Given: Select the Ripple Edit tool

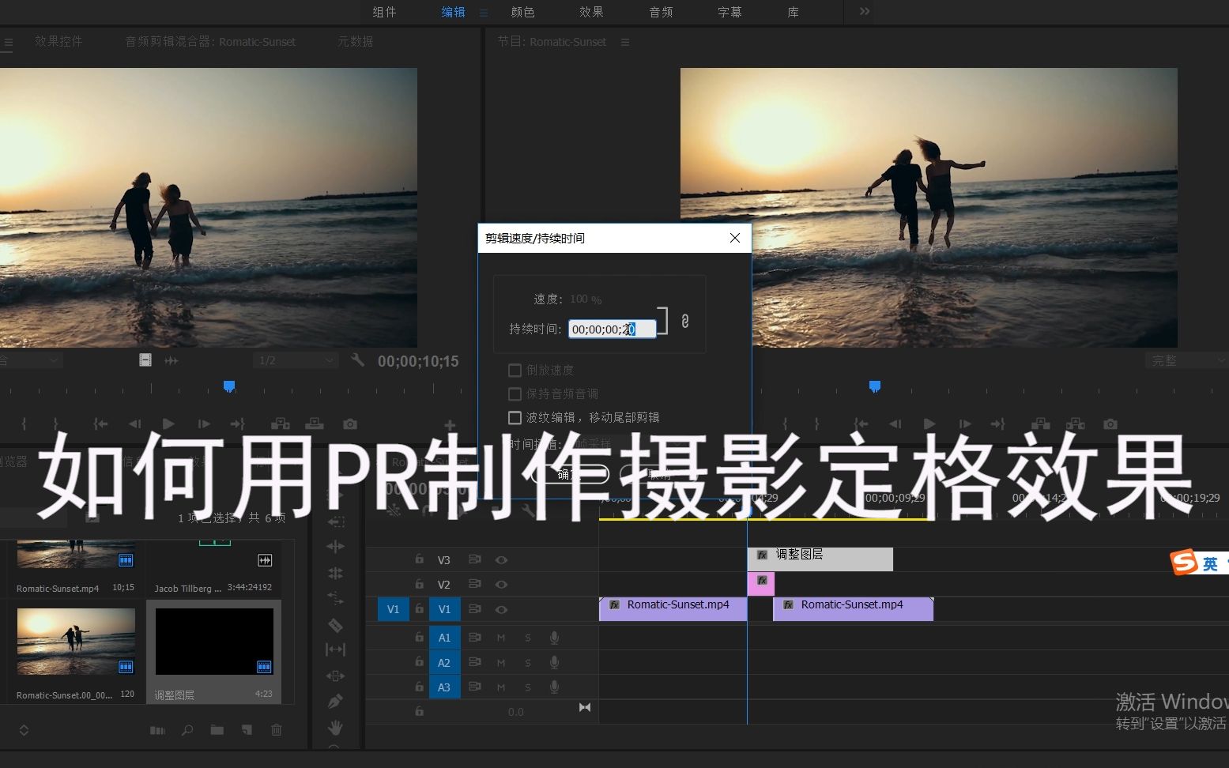Looking at the screenshot, I should click(x=335, y=547).
